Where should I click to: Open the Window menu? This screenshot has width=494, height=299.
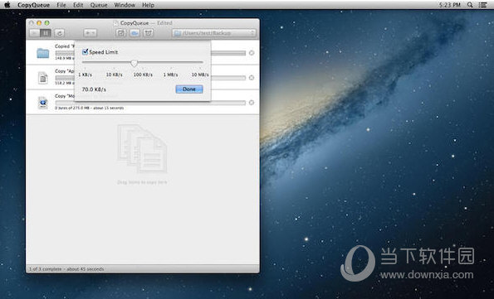coord(125,5)
